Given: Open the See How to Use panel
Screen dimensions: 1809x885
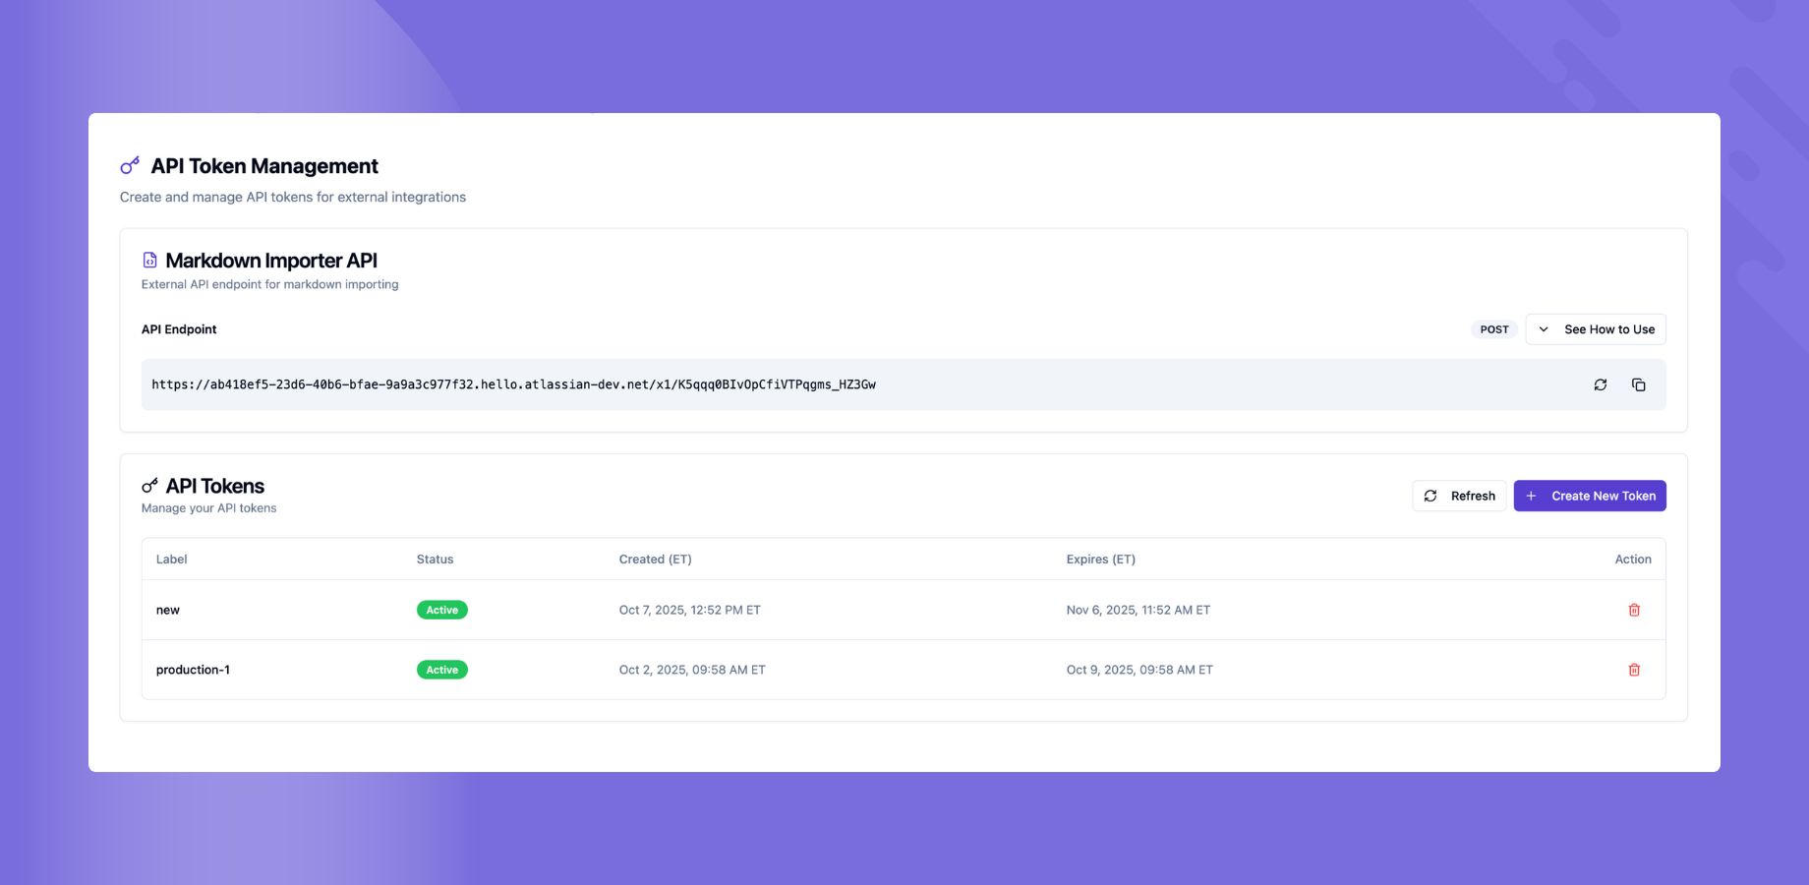Looking at the screenshot, I should coord(1609,329).
